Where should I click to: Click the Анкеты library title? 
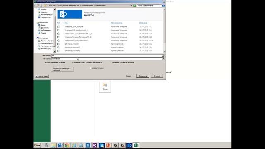pyautogui.click(x=89, y=15)
